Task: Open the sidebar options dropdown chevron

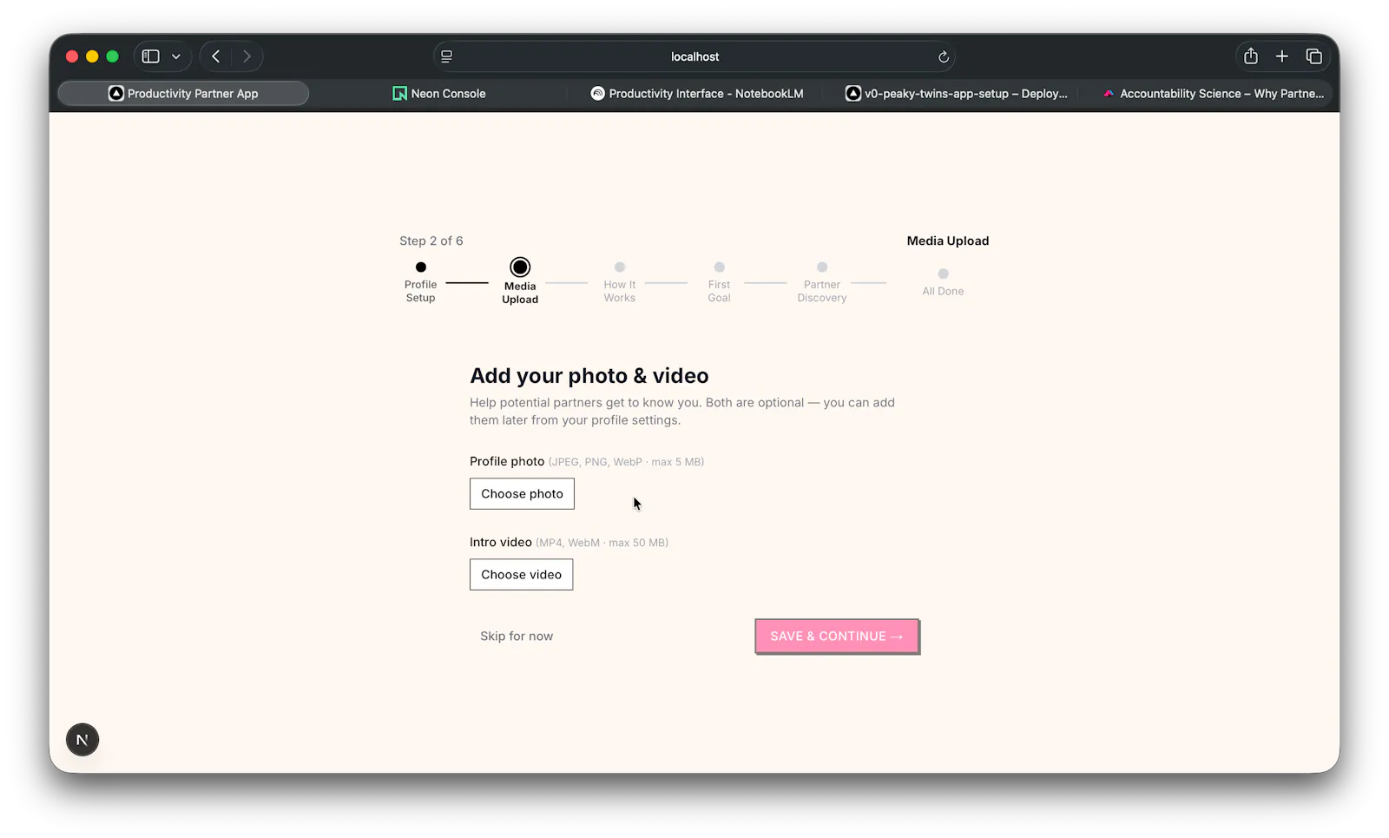Action: click(176, 56)
